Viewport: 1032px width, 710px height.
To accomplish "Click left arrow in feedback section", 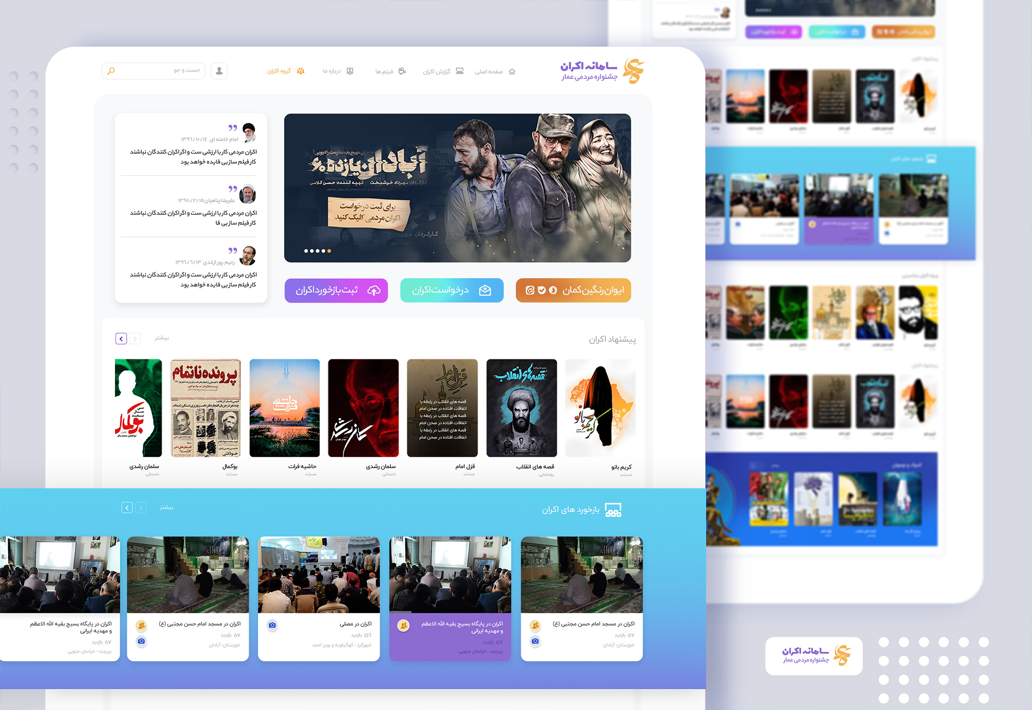I will point(127,508).
